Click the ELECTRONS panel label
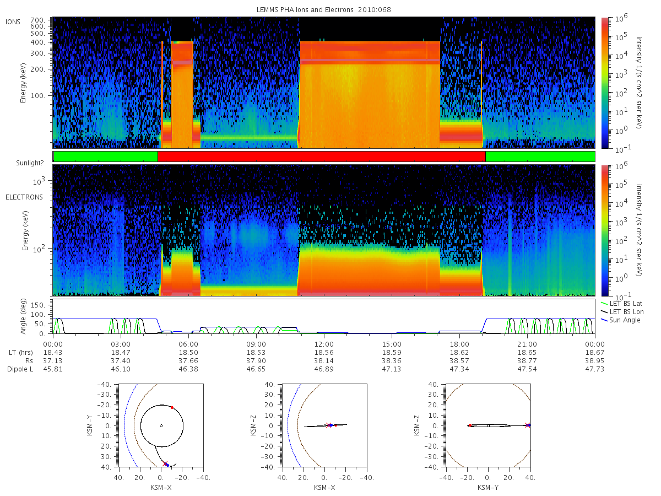 tap(23, 197)
